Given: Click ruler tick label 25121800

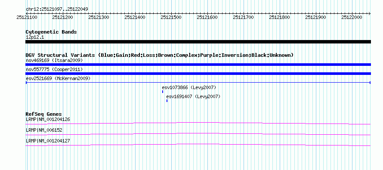Looking at the screenshot, I should click(x=280, y=17).
